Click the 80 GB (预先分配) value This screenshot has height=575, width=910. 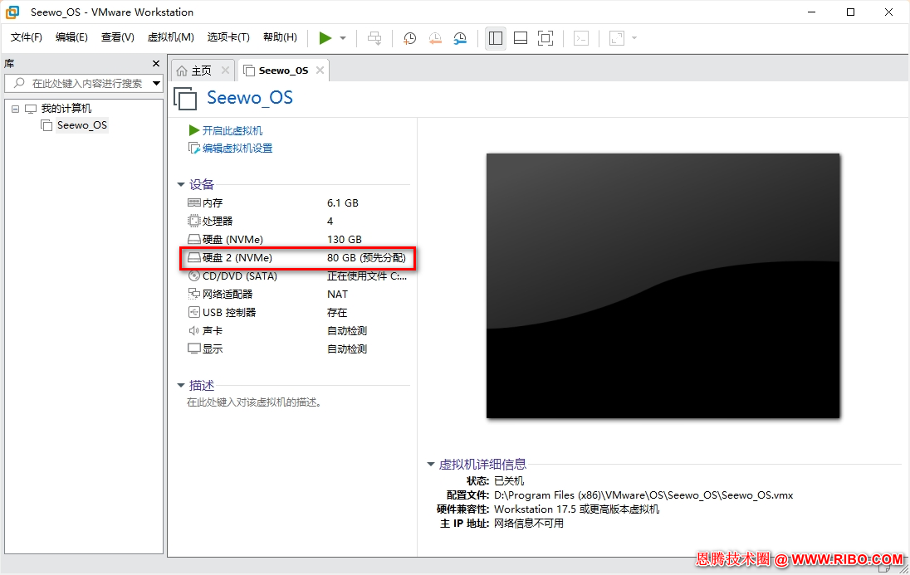[x=366, y=257]
